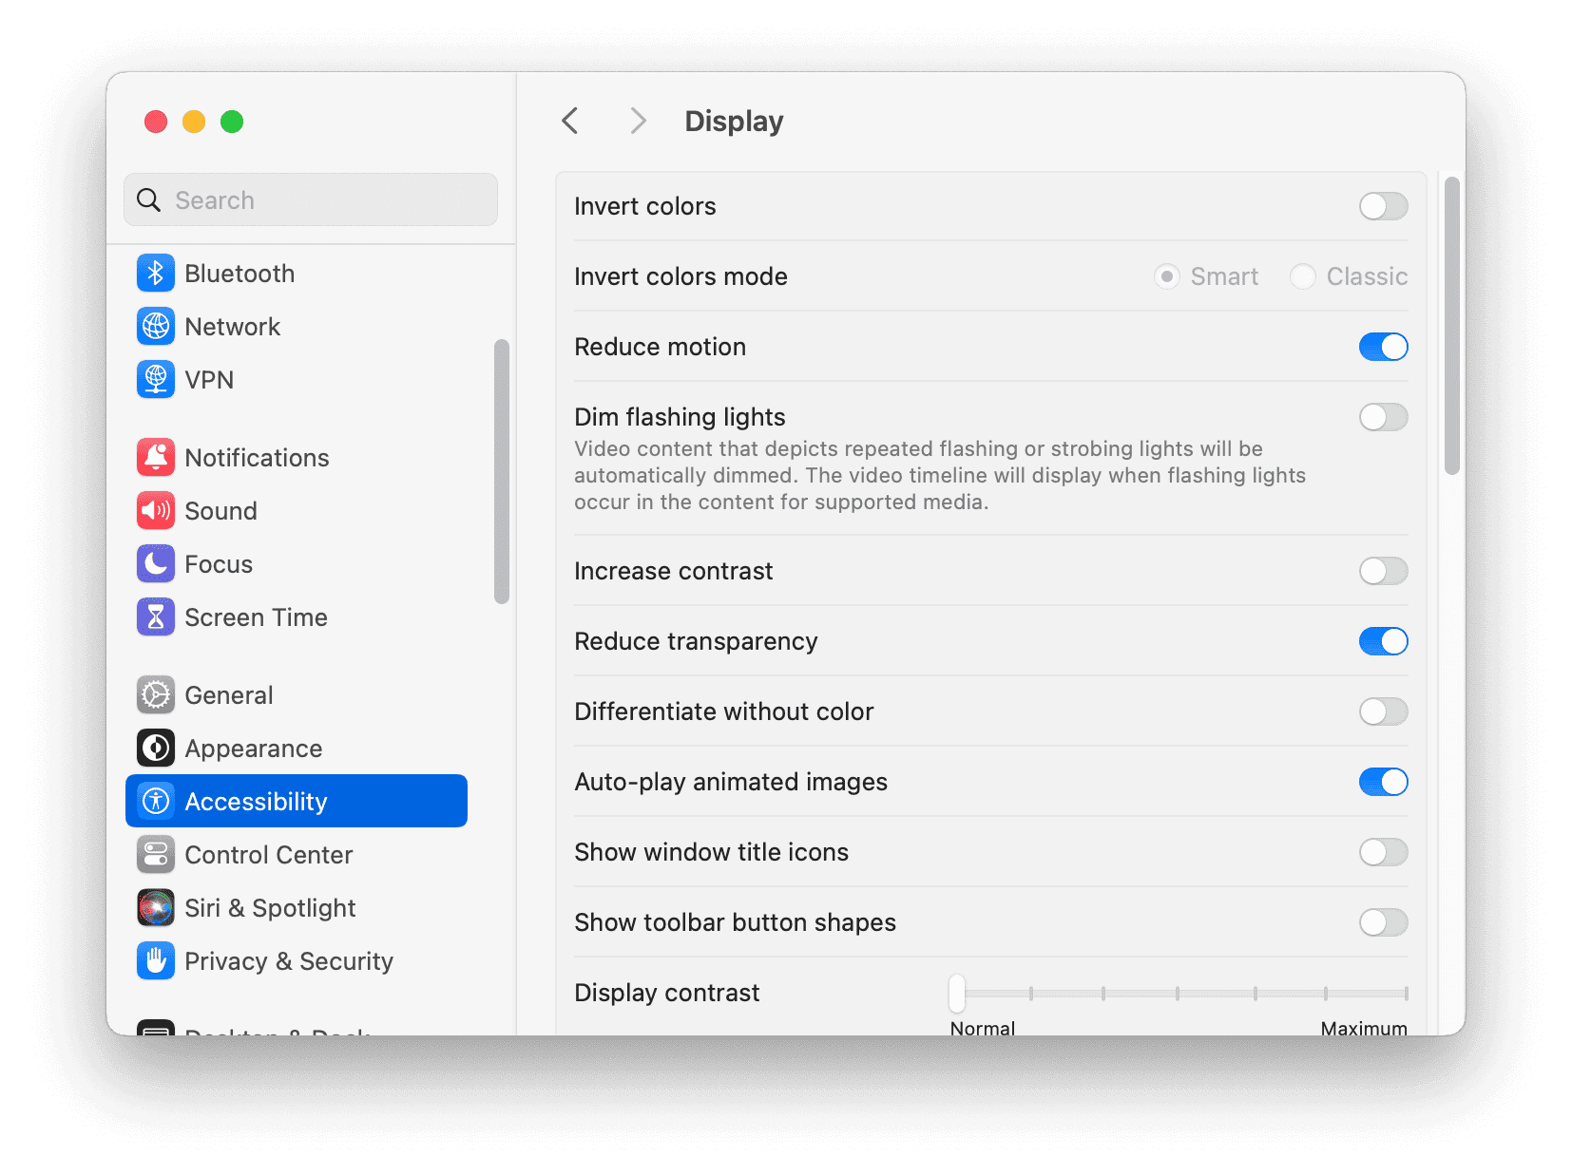Click the Display contrast slider thumb
1572x1176 pixels.
[957, 994]
